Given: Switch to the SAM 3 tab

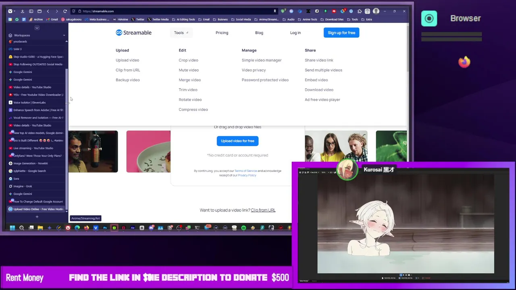Looking at the screenshot, I should pyautogui.click(x=36, y=49).
